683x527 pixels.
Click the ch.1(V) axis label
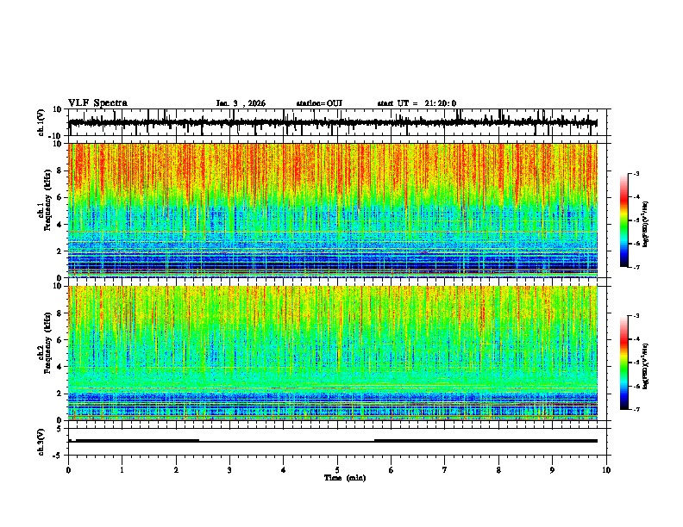(x=41, y=122)
